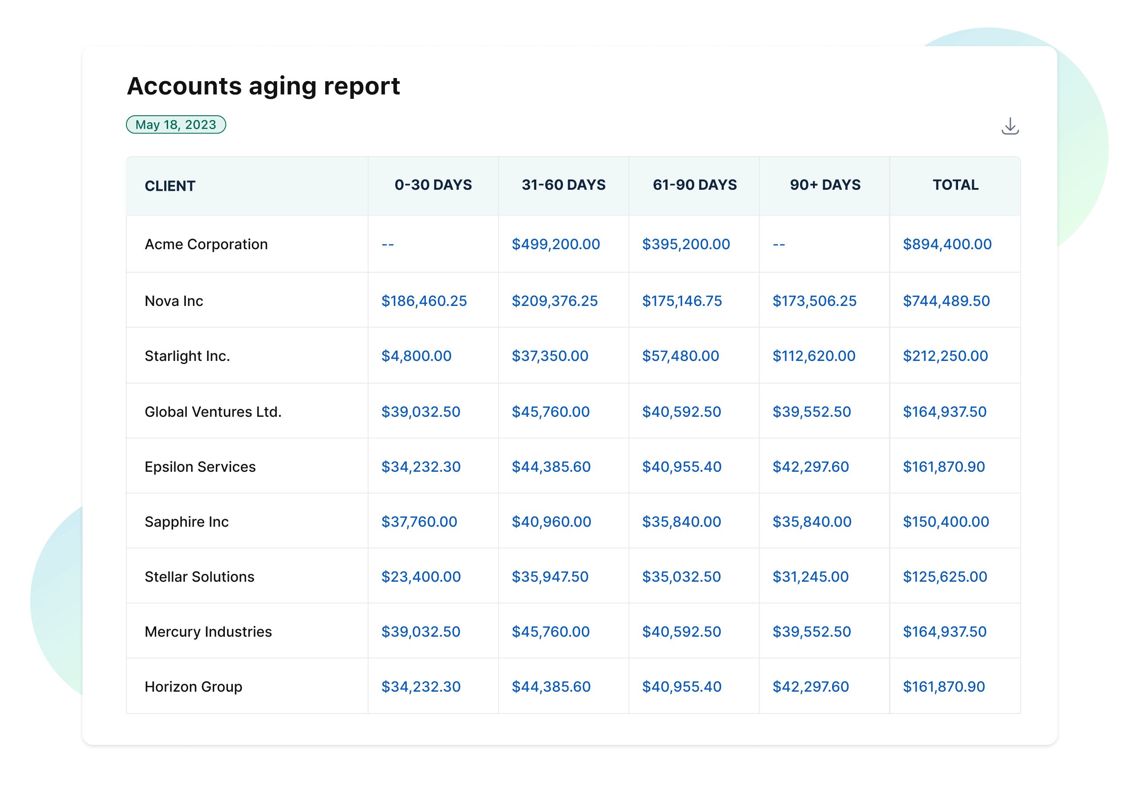1139x791 pixels.
Task: Open Stellar Solutions' $125,625.00 total
Action: point(945,577)
